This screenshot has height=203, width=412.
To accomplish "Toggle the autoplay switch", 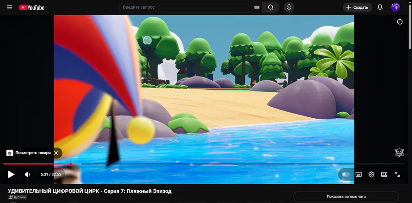I will click(346, 174).
